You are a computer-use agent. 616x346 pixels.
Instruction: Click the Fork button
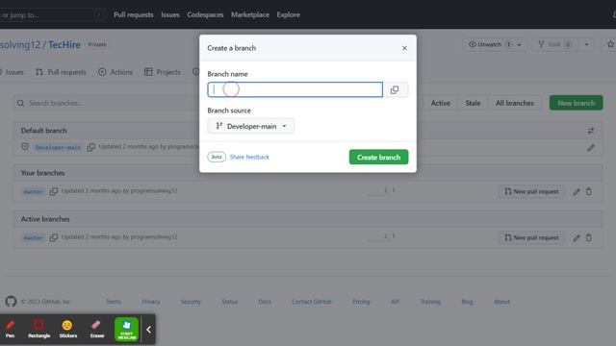(554, 44)
